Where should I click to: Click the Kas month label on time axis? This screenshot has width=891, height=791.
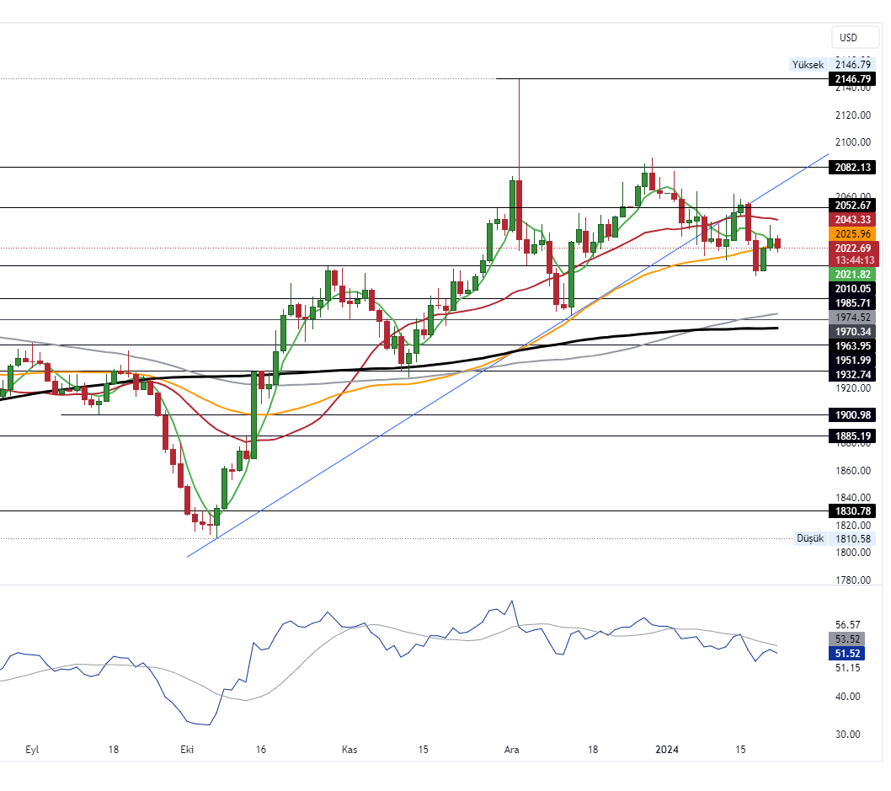click(349, 749)
